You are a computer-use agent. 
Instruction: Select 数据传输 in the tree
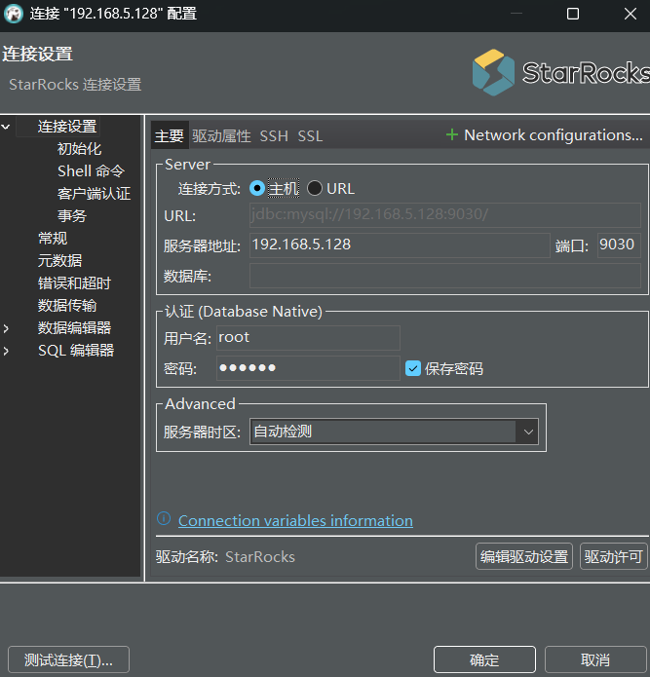pyautogui.click(x=67, y=306)
